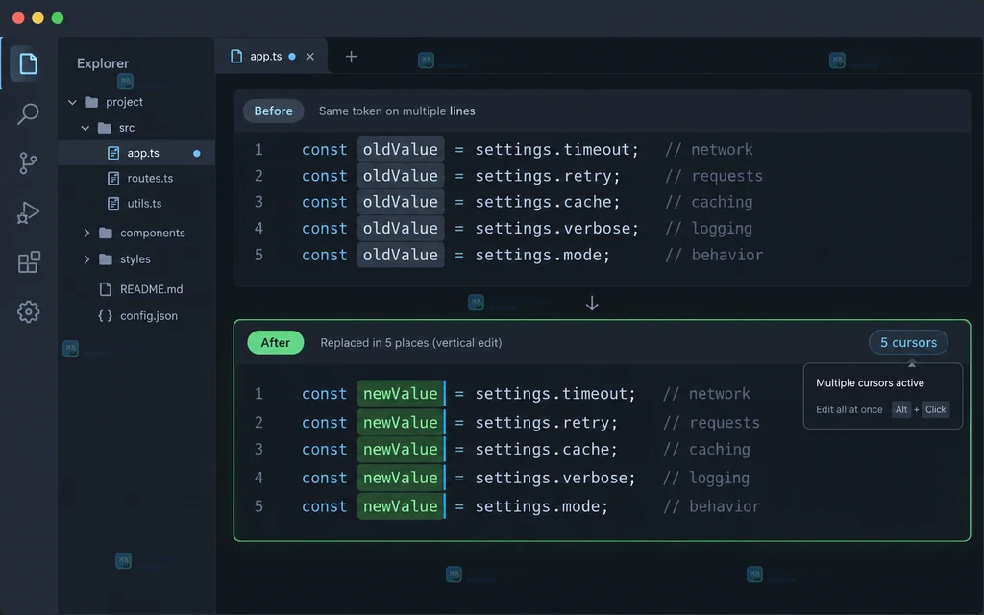Click oldValue on the settings.mode line
The image size is (984, 615).
(x=401, y=255)
